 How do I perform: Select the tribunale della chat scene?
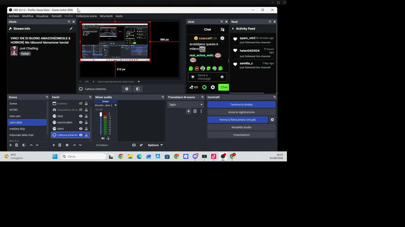[27, 135]
